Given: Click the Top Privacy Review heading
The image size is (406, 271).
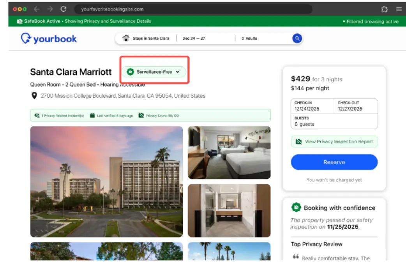Looking at the screenshot, I should pos(316,244).
